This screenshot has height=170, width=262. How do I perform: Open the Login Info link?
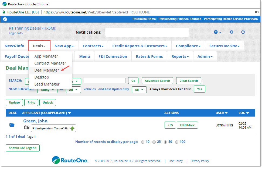click(x=16, y=33)
